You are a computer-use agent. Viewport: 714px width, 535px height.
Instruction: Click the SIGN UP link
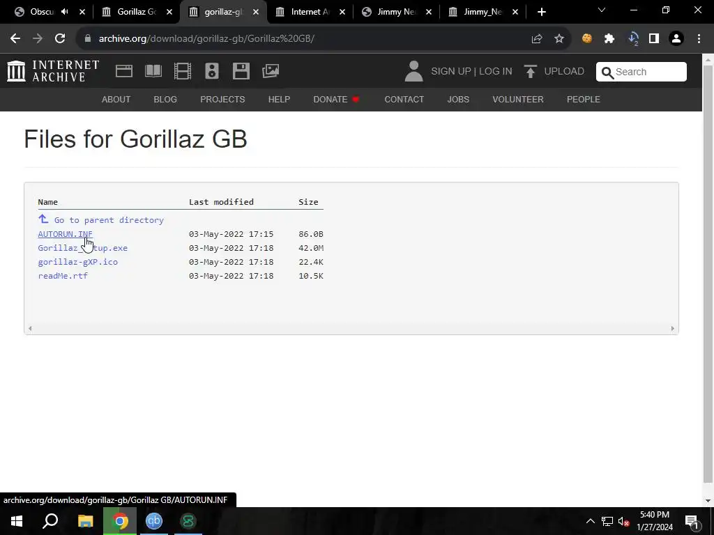pos(451,72)
